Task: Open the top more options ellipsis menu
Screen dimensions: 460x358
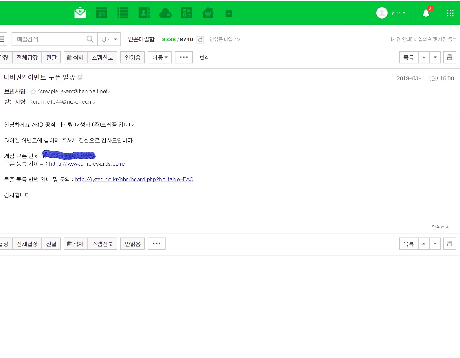Action: click(x=184, y=57)
